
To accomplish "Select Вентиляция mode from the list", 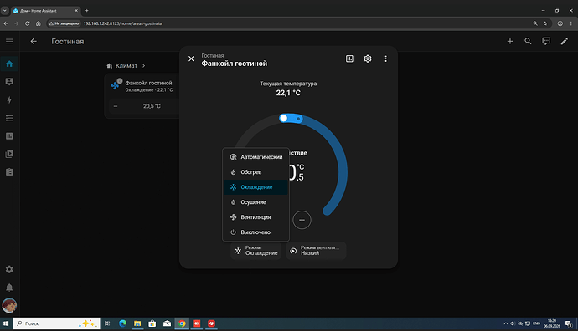I will (x=255, y=217).
